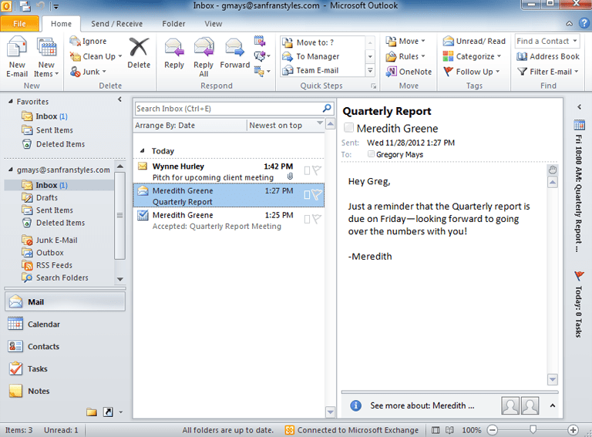Open the View ribbon tab

[213, 24]
